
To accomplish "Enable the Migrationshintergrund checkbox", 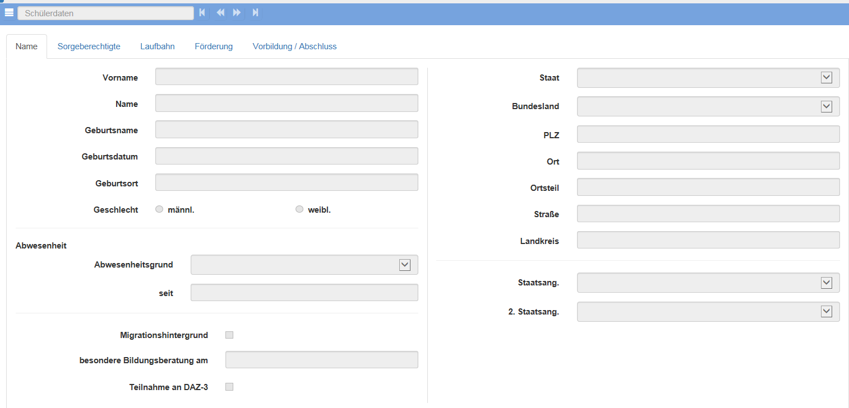I will click(229, 335).
